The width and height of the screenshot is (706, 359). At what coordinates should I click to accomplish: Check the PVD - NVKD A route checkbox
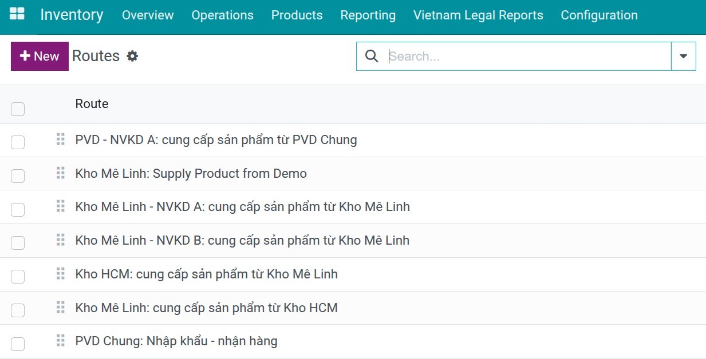[x=18, y=142]
